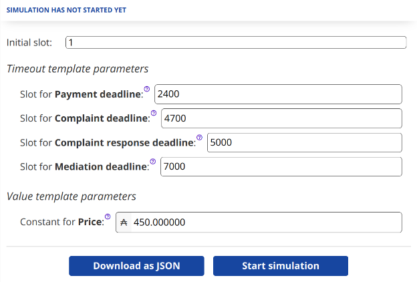The image size is (417, 282).
Task: Click the Payment deadline slot field showing 2400
Action: pyautogui.click(x=277, y=94)
